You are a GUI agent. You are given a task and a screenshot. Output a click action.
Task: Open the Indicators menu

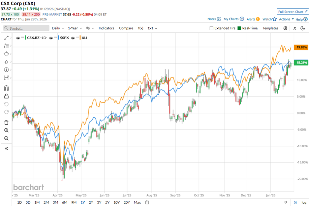point(107,28)
